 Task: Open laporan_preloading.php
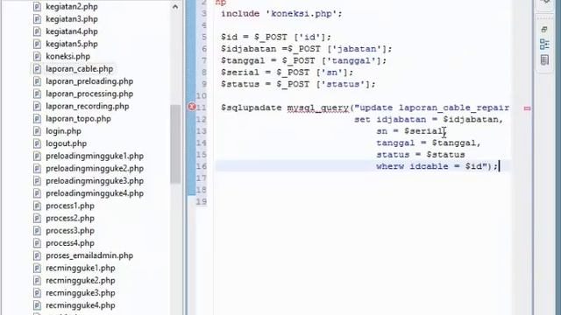pyautogui.click(x=89, y=81)
